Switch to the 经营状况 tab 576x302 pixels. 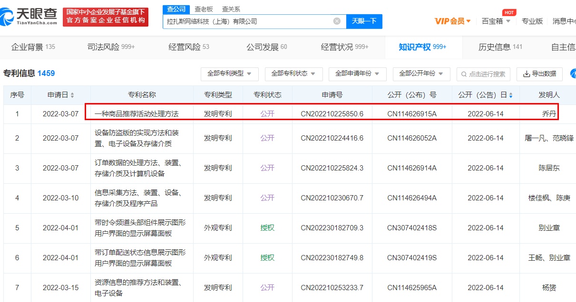pyautogui.click(x=345, y=47)
